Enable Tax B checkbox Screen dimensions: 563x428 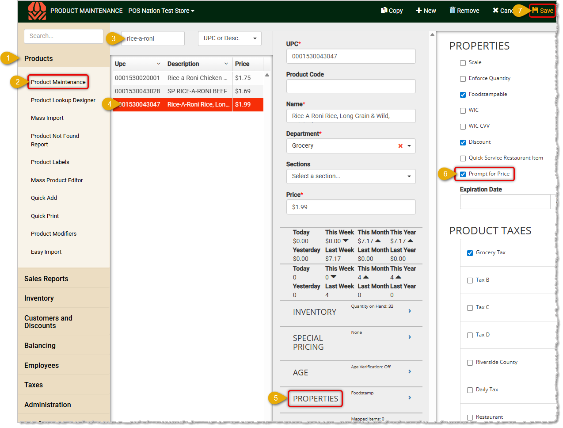[470, 280]
